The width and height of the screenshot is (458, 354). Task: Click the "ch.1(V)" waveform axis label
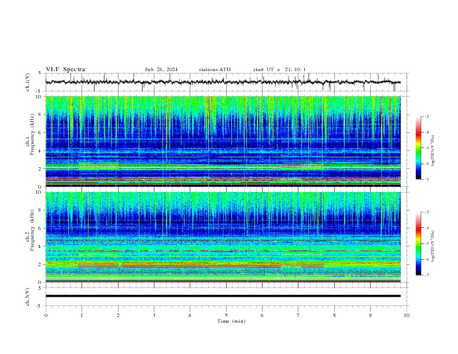[28, 82]
